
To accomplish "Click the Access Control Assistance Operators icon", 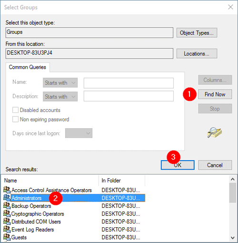I will [7, 190].
